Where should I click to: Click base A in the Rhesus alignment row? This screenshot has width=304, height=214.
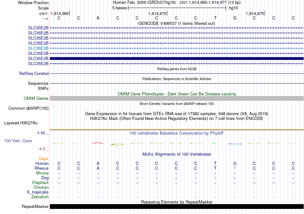click(x=98, y=168)
